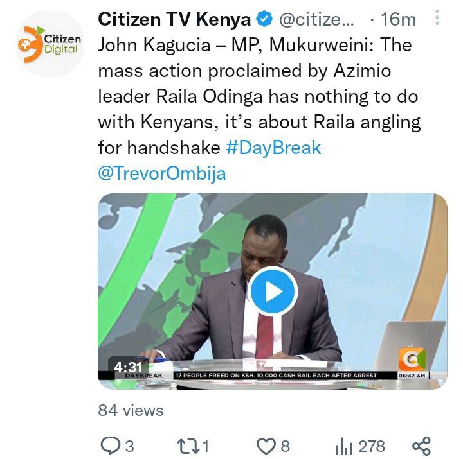The image size is (463, 459).
Task: Click the 4:31 video duration label
Action: [128, 367]
